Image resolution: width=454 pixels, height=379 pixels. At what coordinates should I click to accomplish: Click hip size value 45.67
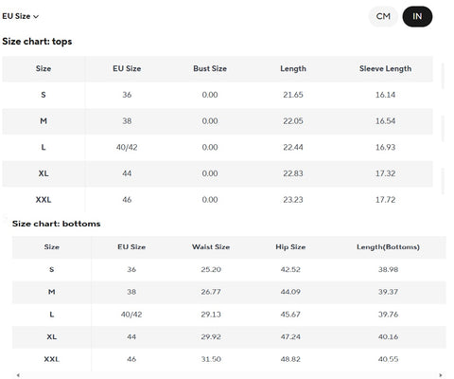[x=290, y=315]
